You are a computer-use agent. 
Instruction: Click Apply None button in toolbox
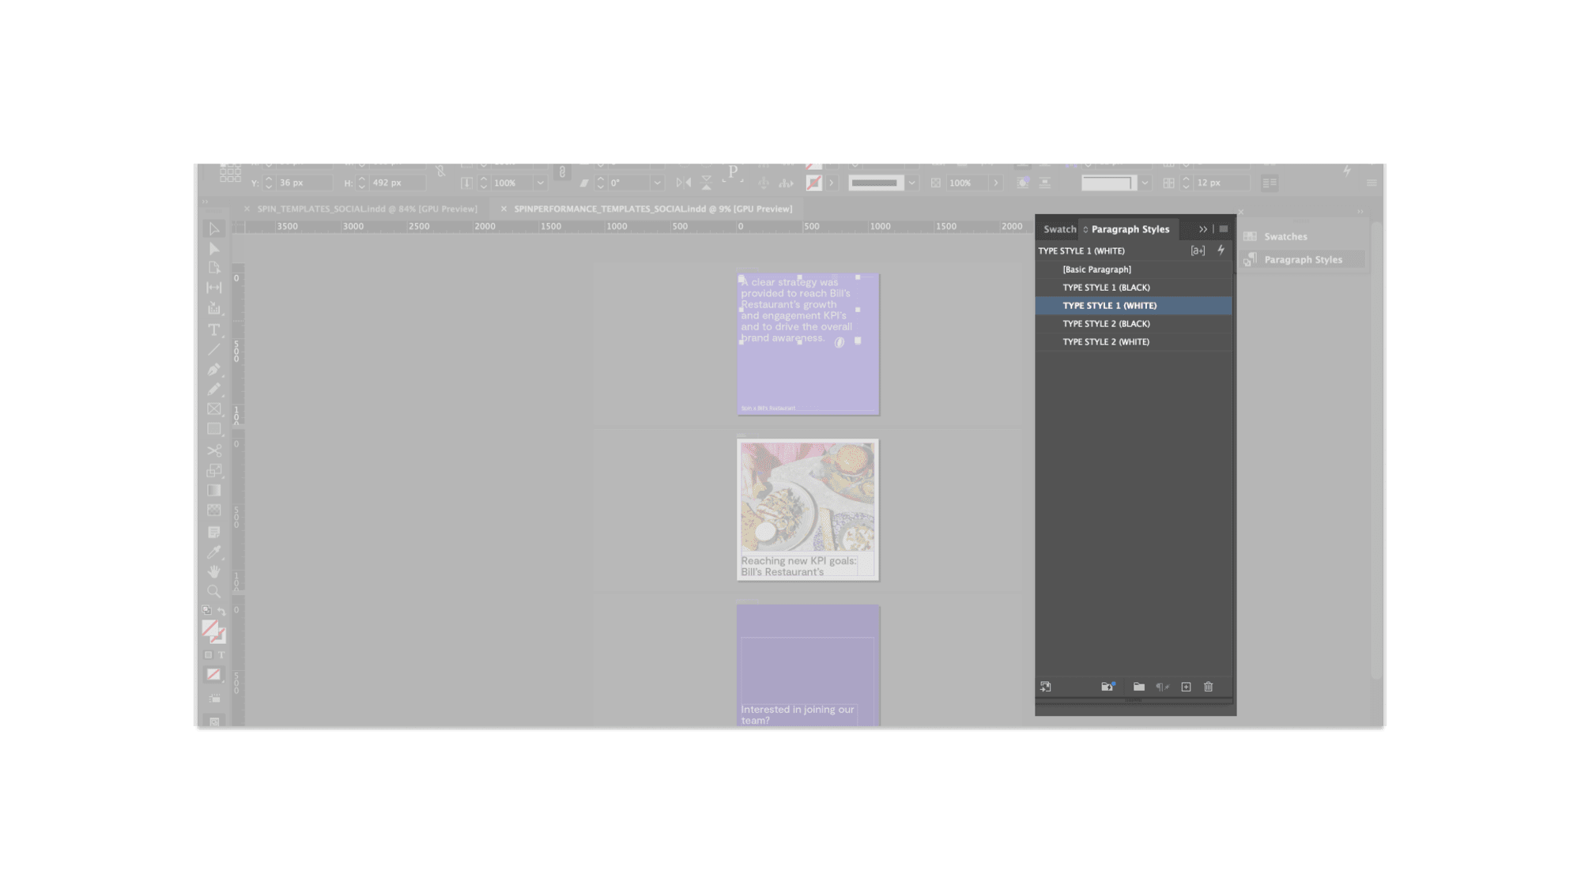click(x=213, y=675)
